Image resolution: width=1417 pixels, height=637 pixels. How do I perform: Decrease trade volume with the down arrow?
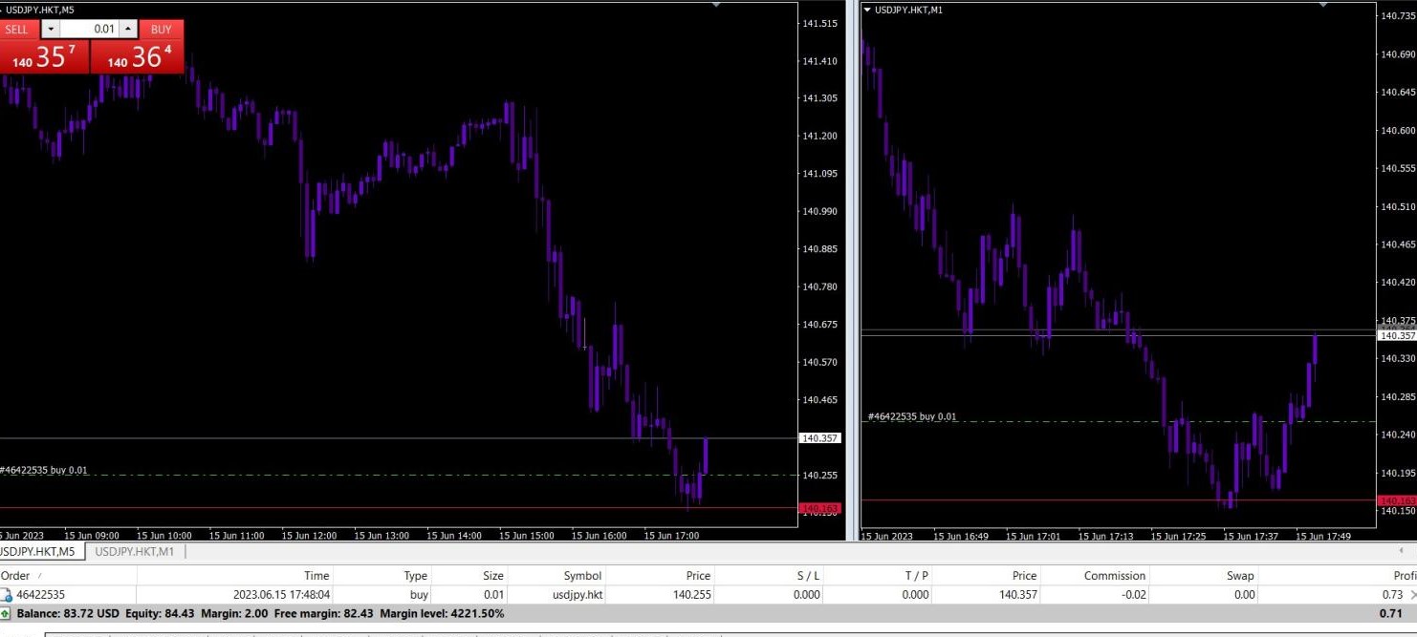pos(51,30)
